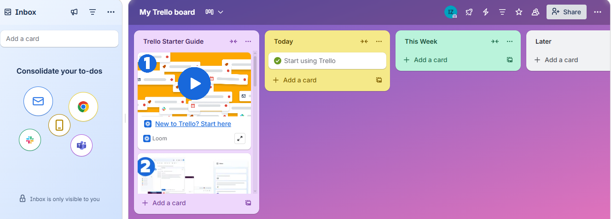Create from template in Today list
Viewport: 611px width, 219px height.
379,80
